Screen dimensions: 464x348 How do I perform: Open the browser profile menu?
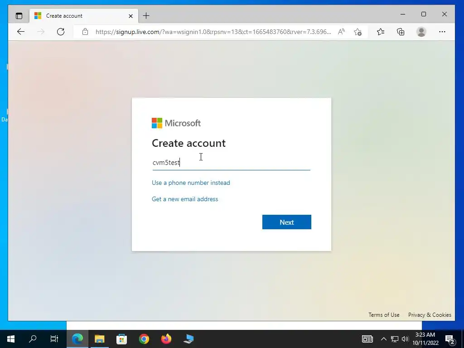pyautogui.click(x=421, y=32)
